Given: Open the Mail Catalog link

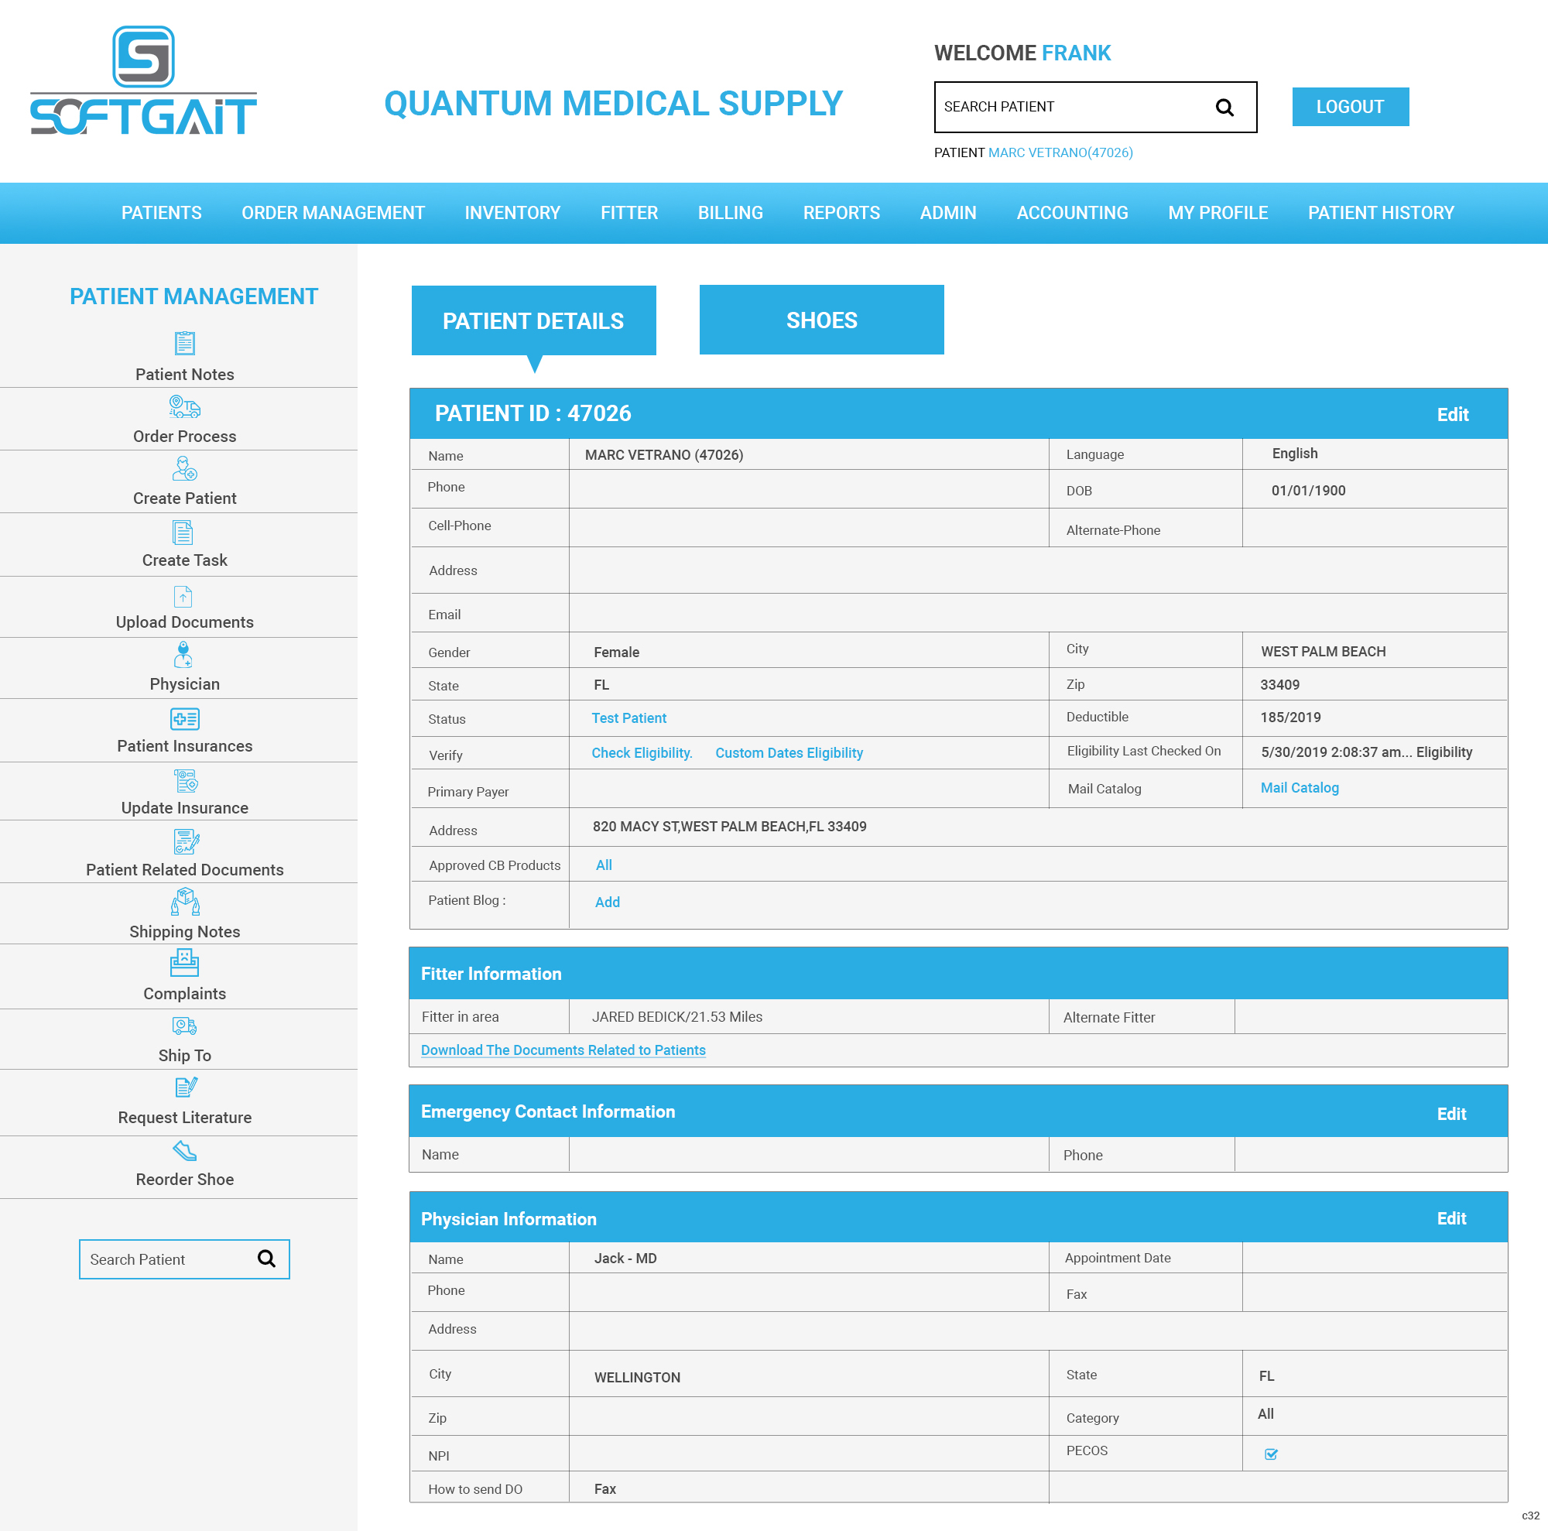Looking at the screenshot, I should [x=1300, y=787].
